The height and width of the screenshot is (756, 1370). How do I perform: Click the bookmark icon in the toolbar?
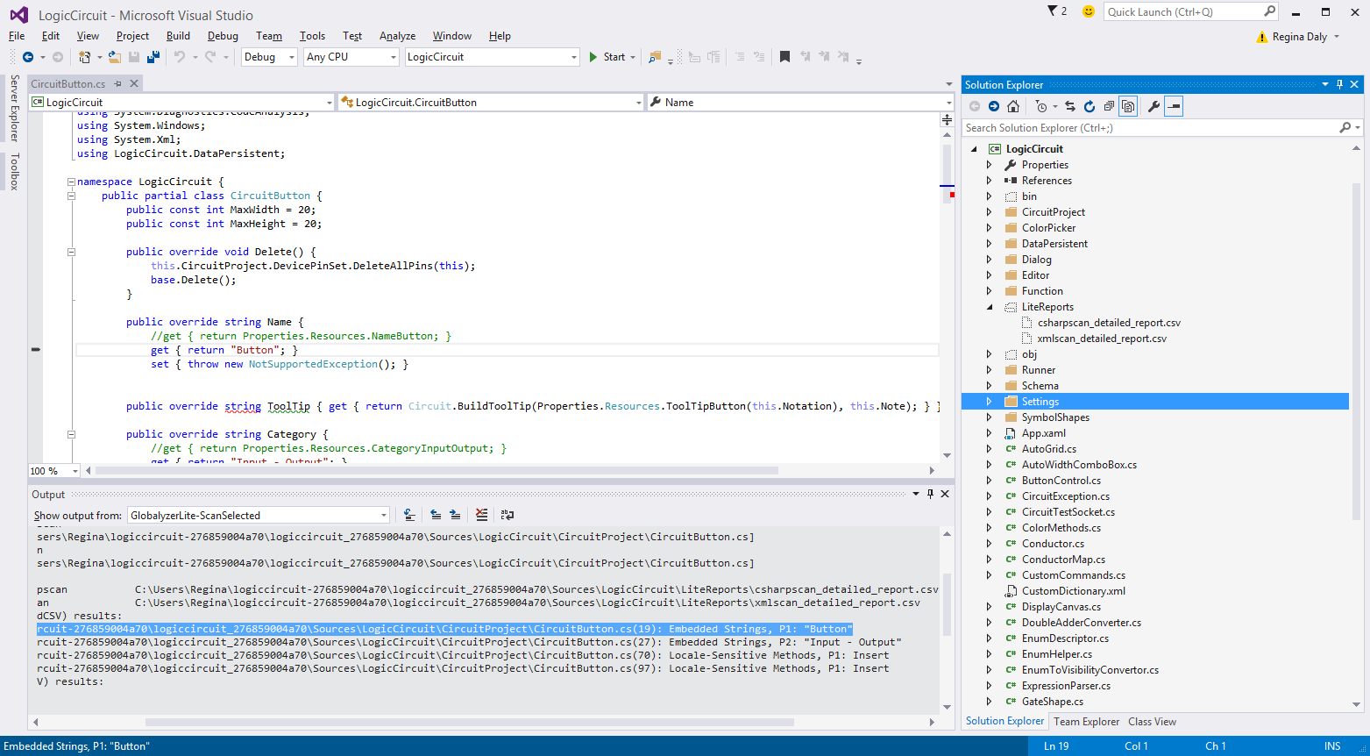click(x=784, y=57)
